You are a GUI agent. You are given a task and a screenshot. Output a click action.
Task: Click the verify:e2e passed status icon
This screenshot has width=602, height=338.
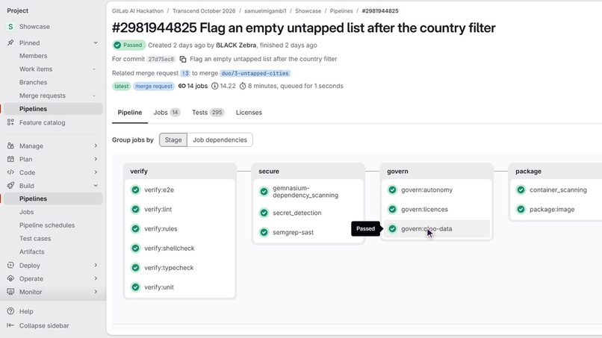135,190
